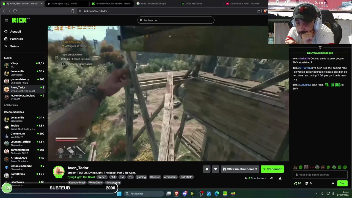Show hidden system tray icons

[x=316, y=194]
